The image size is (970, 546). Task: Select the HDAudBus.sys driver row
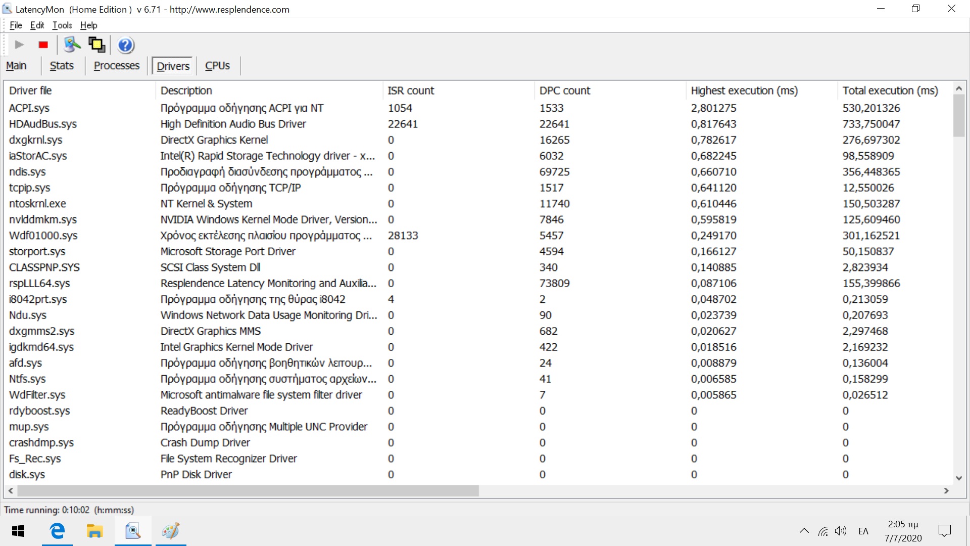(43, 124)
